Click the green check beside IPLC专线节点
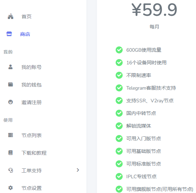The height and width of the screenshot is (193, 196). click(x=119, y=176)
